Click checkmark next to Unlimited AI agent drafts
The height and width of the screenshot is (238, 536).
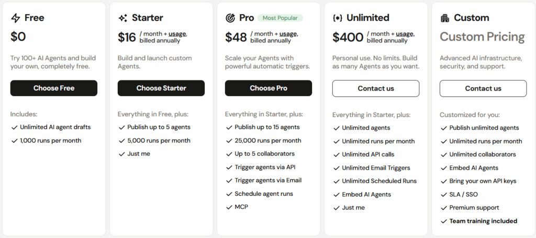coord(14,127)
